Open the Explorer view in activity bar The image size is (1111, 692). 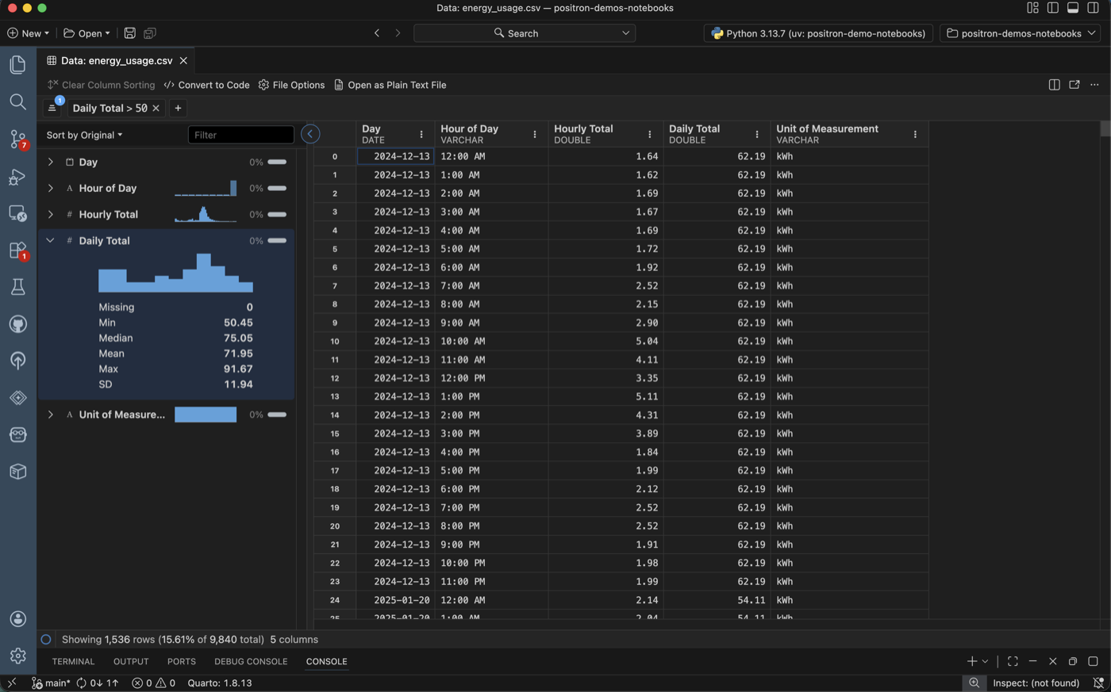coord(17,64)
